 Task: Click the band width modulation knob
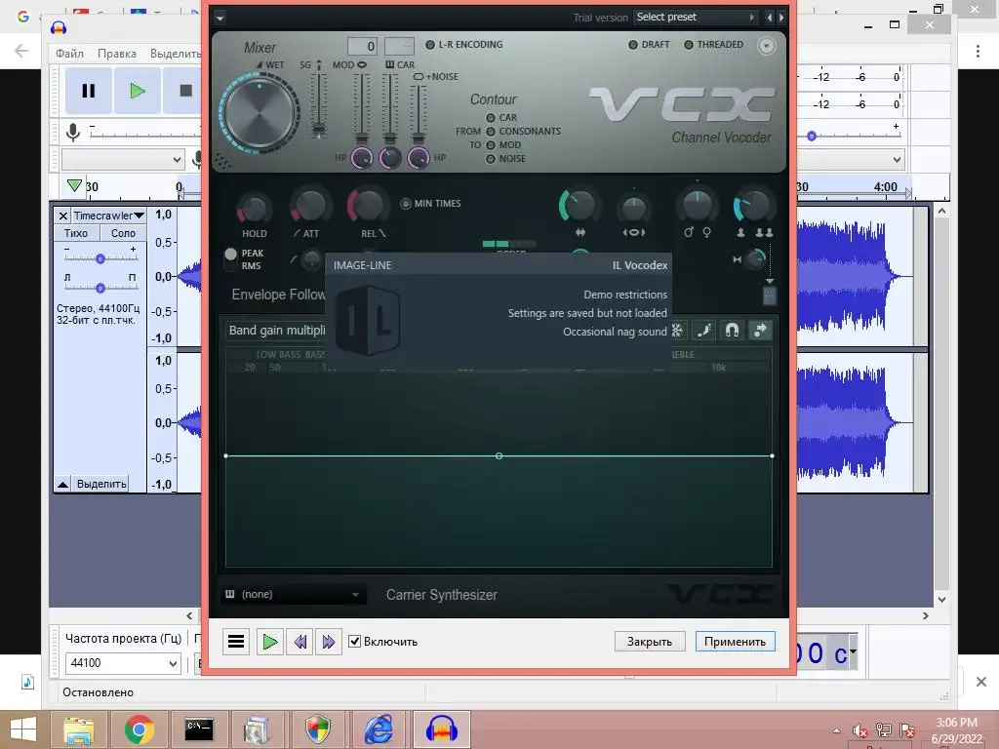(x=633, y=209)
